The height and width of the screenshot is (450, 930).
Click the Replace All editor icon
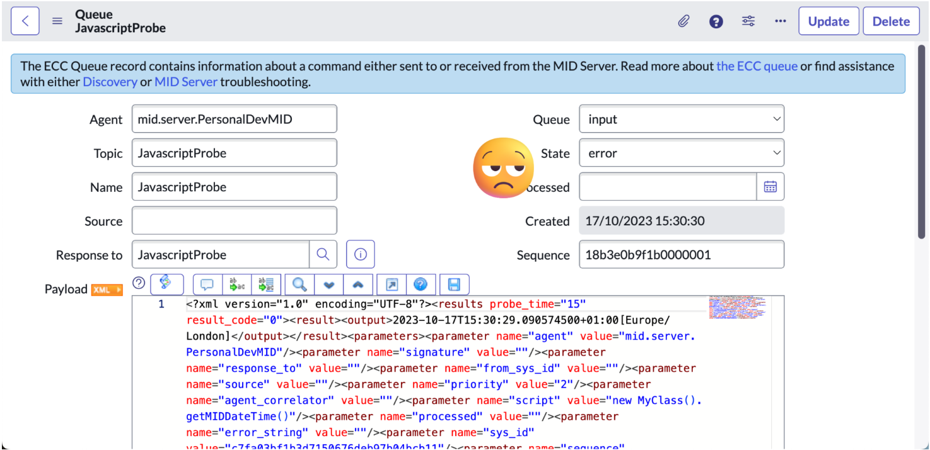click(266, 284)
